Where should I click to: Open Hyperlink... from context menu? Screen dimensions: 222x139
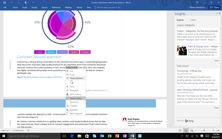[x=76, y=110]
